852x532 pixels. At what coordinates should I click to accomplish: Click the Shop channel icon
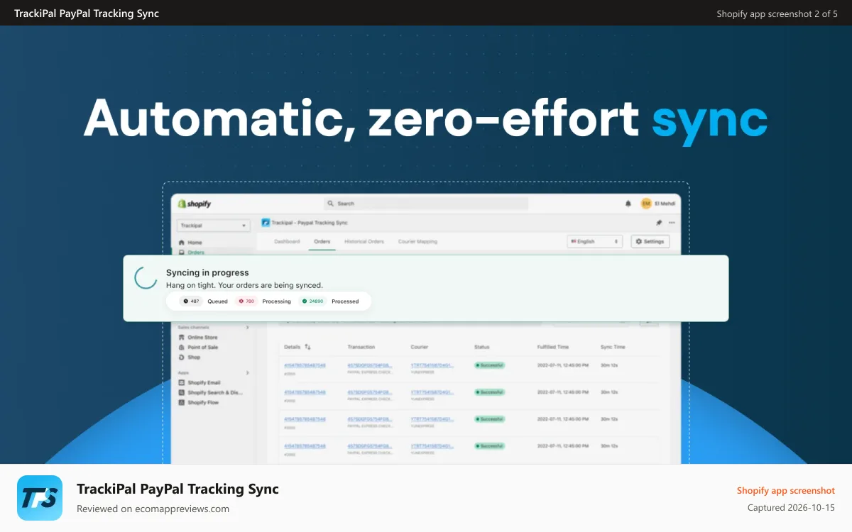point(182,358)
